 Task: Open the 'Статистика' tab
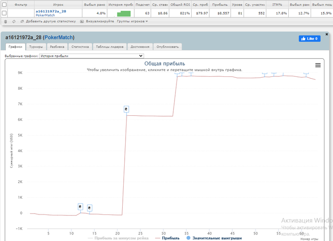point(80,47)
